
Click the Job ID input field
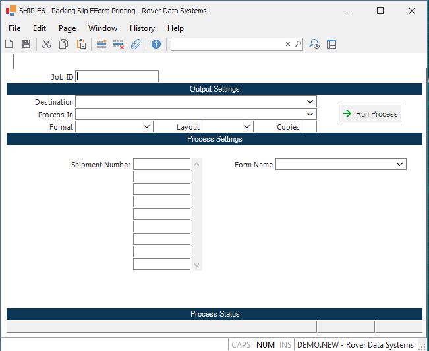(x=117, y=76)
